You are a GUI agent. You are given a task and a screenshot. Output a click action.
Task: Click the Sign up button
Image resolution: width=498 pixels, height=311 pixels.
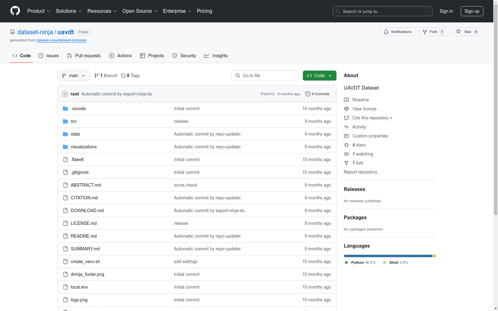pos(472,11)
